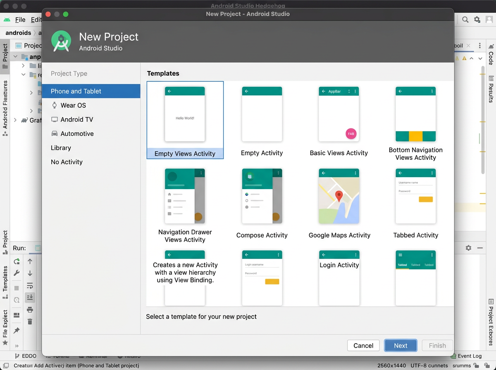Click the Cancel button
This screenshot has height=370, width=496.
coord(363,346)
